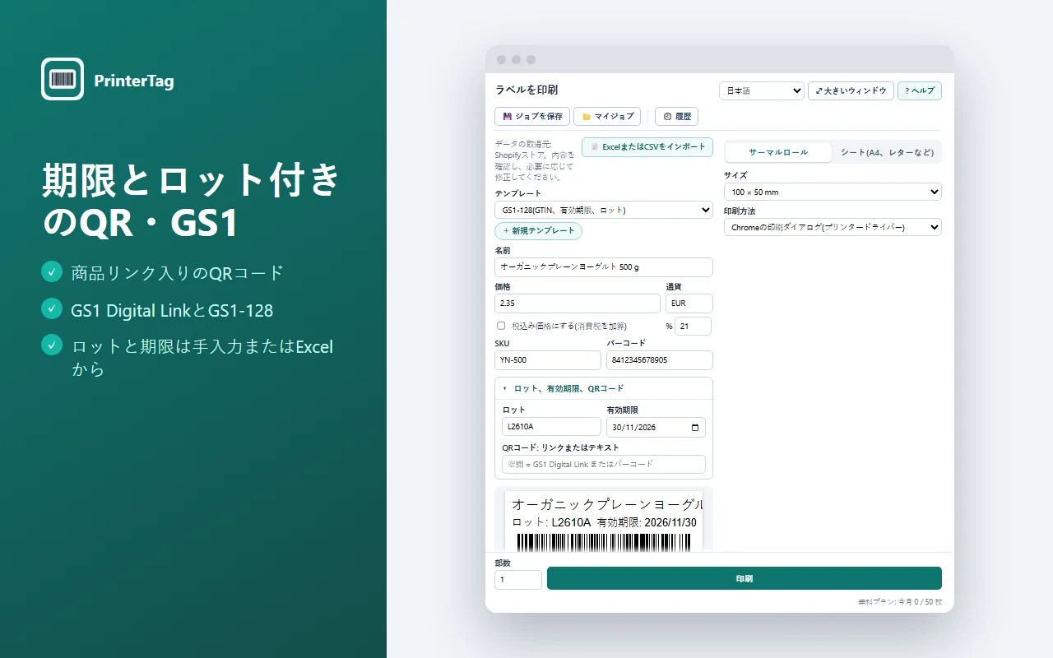The image size is (1053, 658).
Task: Click the PrinterTag barcode logo icon
Action: [x=63, y=79]
